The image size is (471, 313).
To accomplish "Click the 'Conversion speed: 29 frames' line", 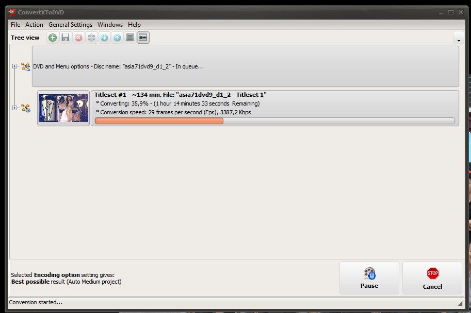I will pyautogui.click(x=173, y=112).
